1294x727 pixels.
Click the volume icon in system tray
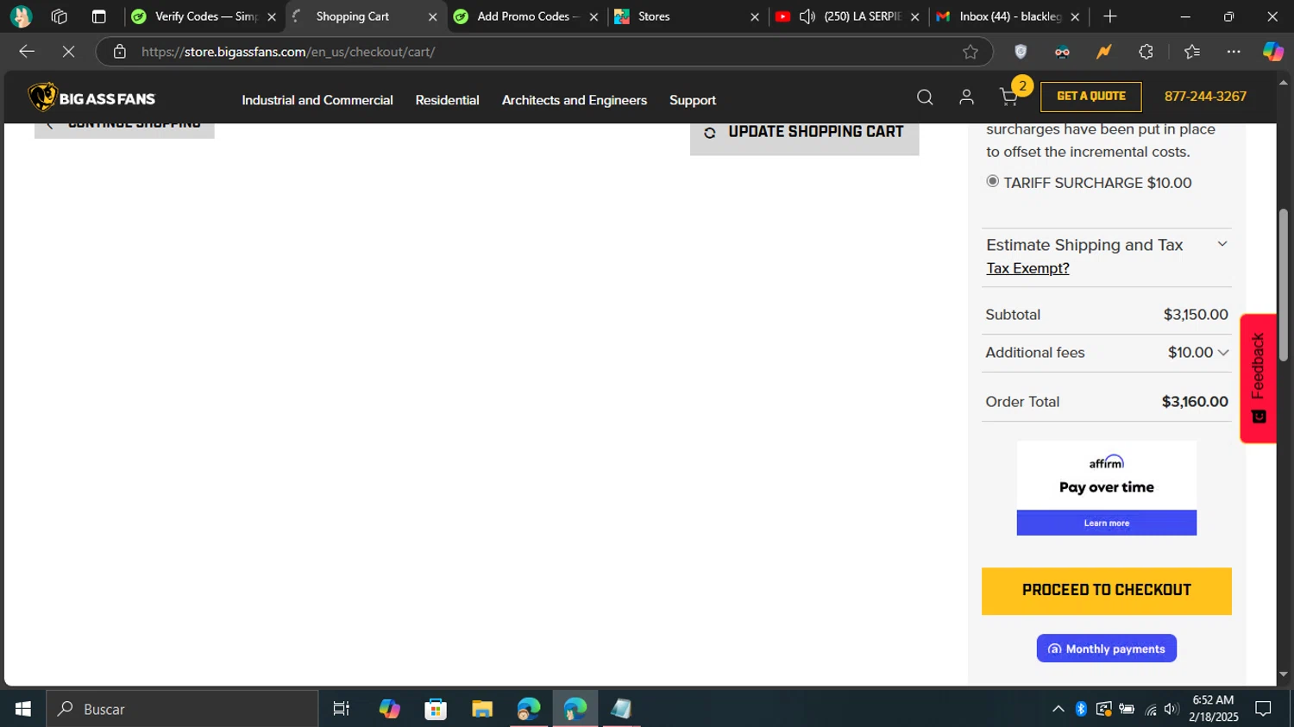click(x=1171, y=709)
